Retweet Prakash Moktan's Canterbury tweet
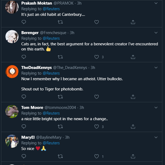 click(60, 22)
